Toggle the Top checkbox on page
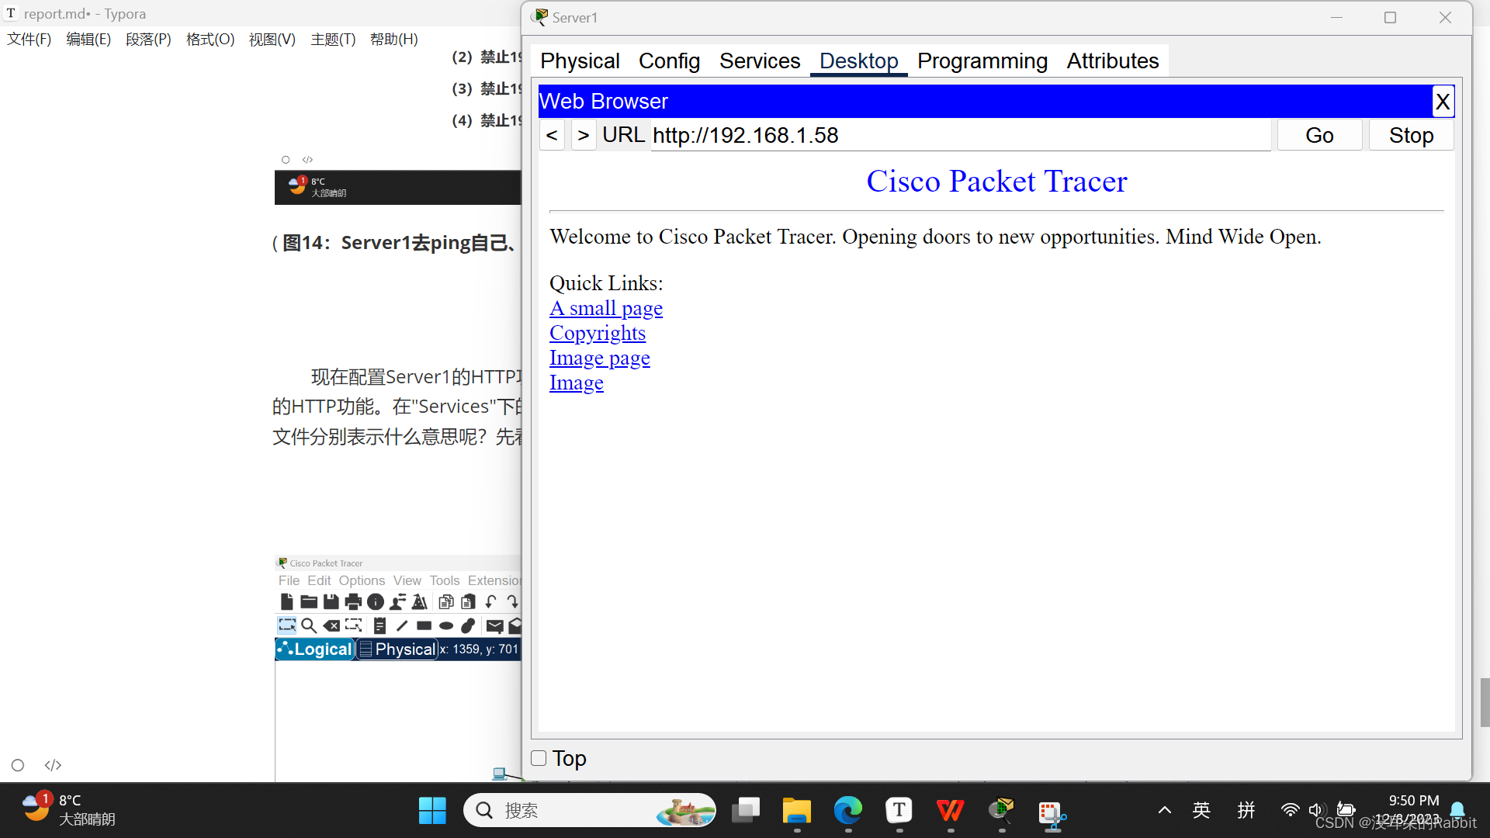 (x=539, y=758)
